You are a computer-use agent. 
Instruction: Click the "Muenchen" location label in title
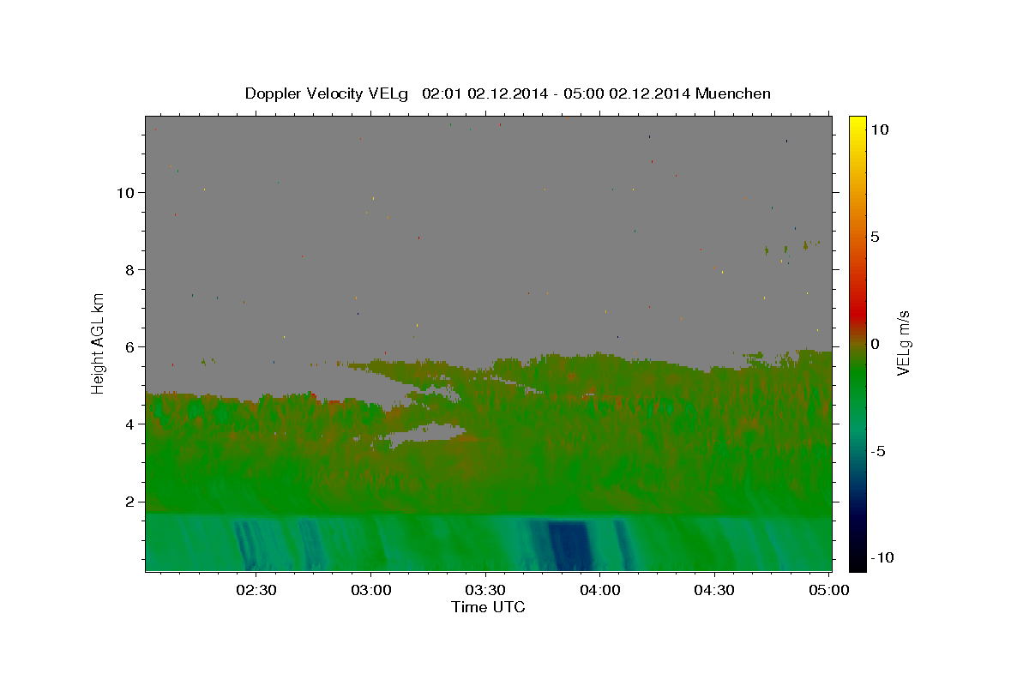(734, 93)
